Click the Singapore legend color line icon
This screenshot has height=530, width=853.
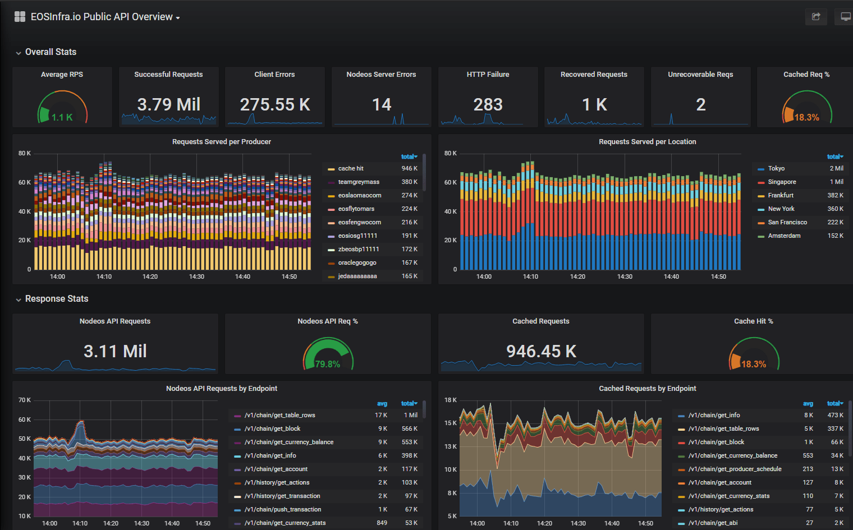761,182
